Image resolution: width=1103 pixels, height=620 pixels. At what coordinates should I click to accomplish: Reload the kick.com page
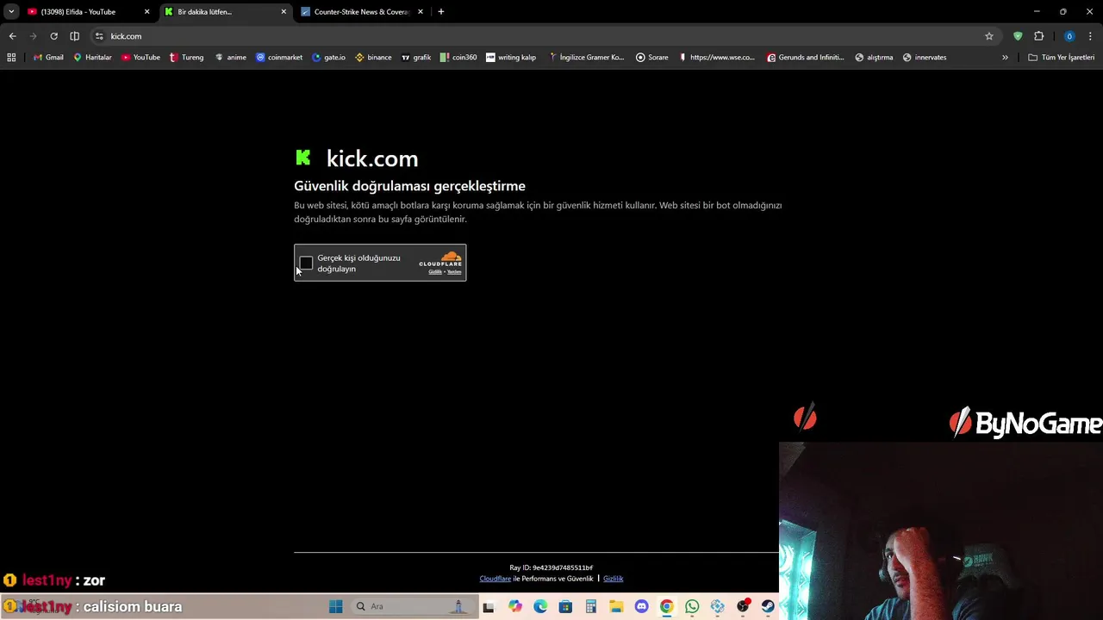(x=53, y=36)
